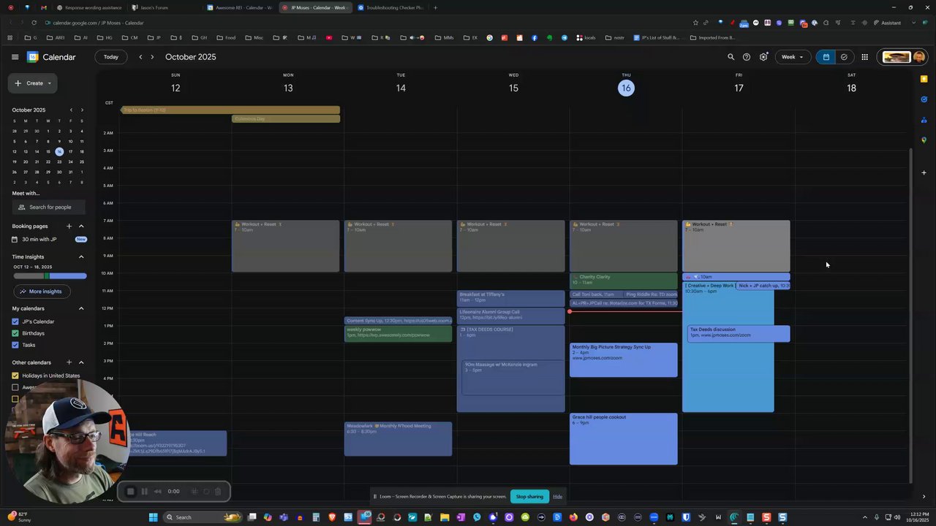Open the Google apps grid

tap(864, 57)
